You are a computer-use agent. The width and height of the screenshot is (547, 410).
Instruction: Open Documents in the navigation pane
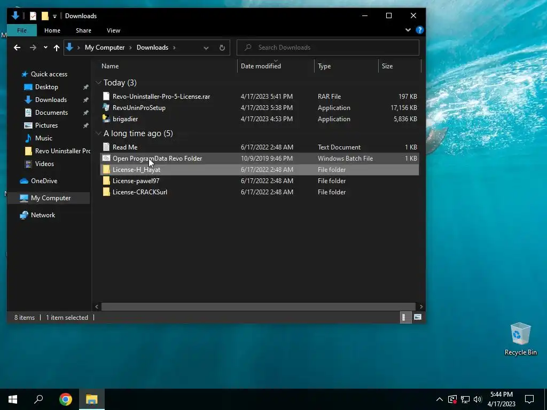[x=52, y=112]
